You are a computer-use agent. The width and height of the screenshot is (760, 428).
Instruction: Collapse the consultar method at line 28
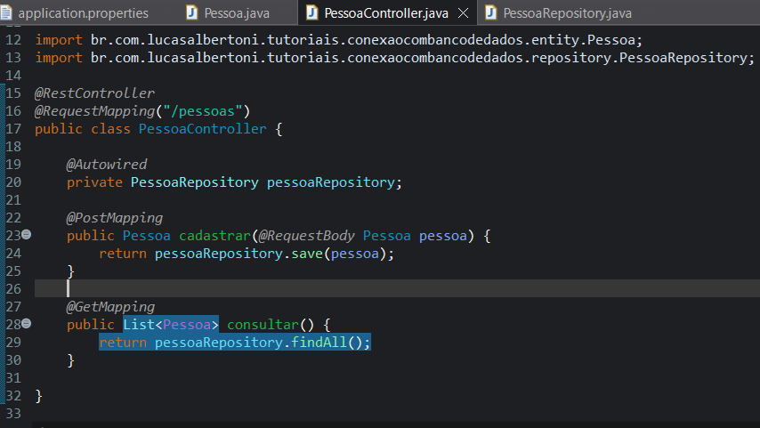coord(26,324)
